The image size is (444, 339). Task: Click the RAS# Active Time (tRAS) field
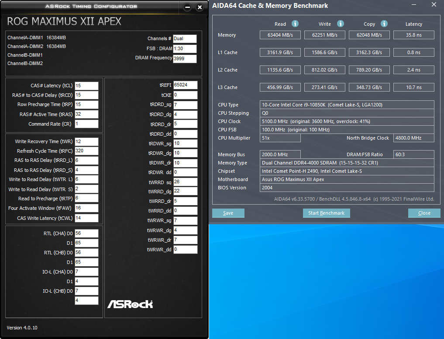tap(86, 114)
